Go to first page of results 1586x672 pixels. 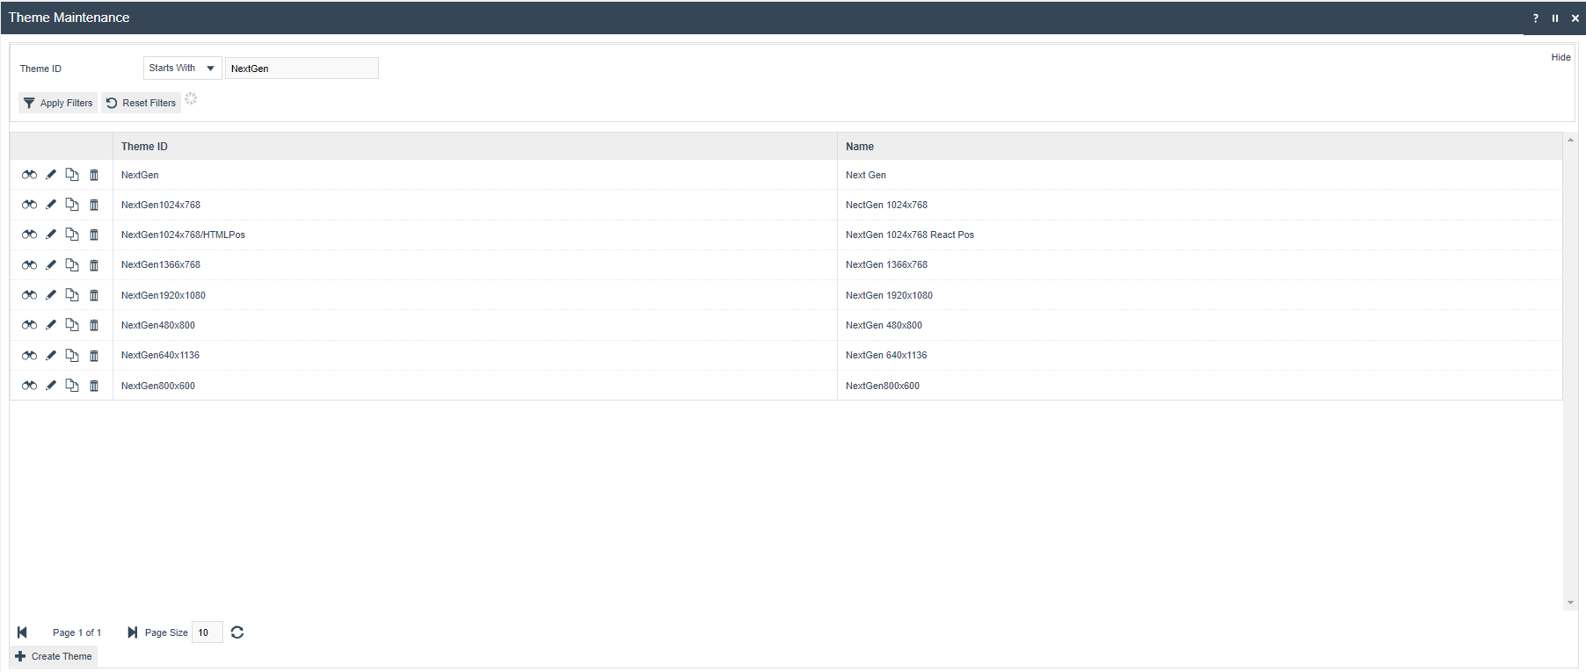23,632
